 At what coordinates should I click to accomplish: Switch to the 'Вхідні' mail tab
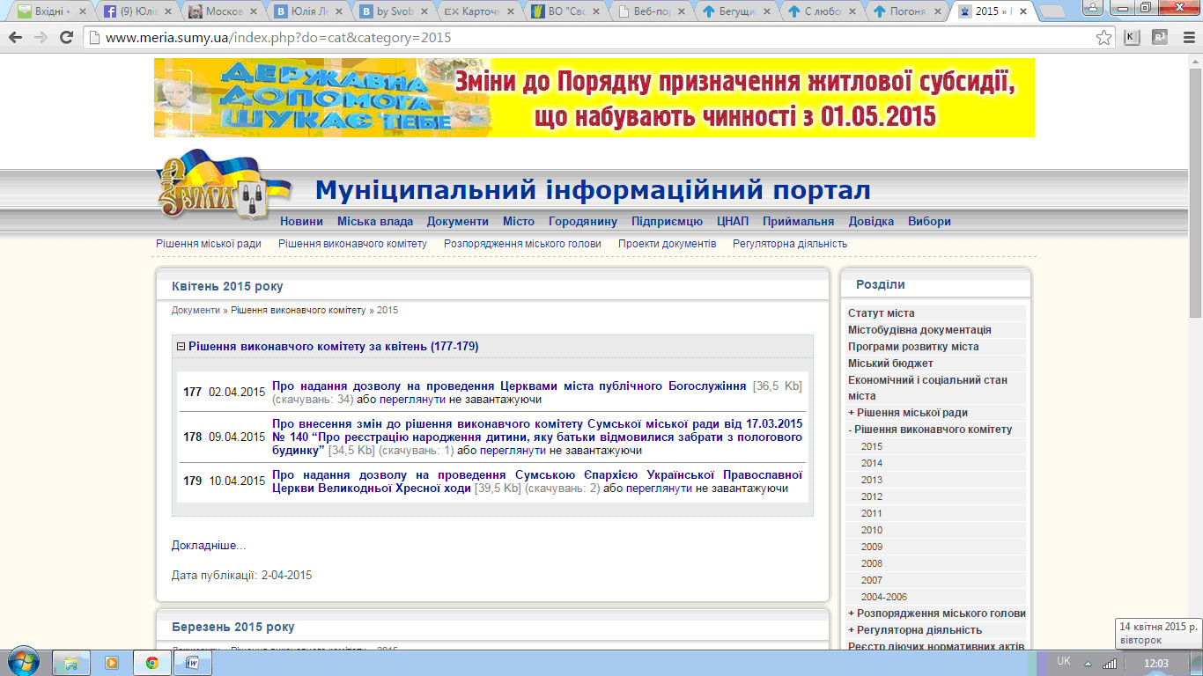(x=50, y=12)
